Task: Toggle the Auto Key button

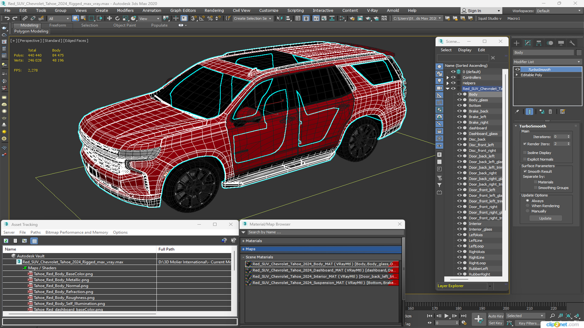Action: pyautogui.click(x=496, y=316)
